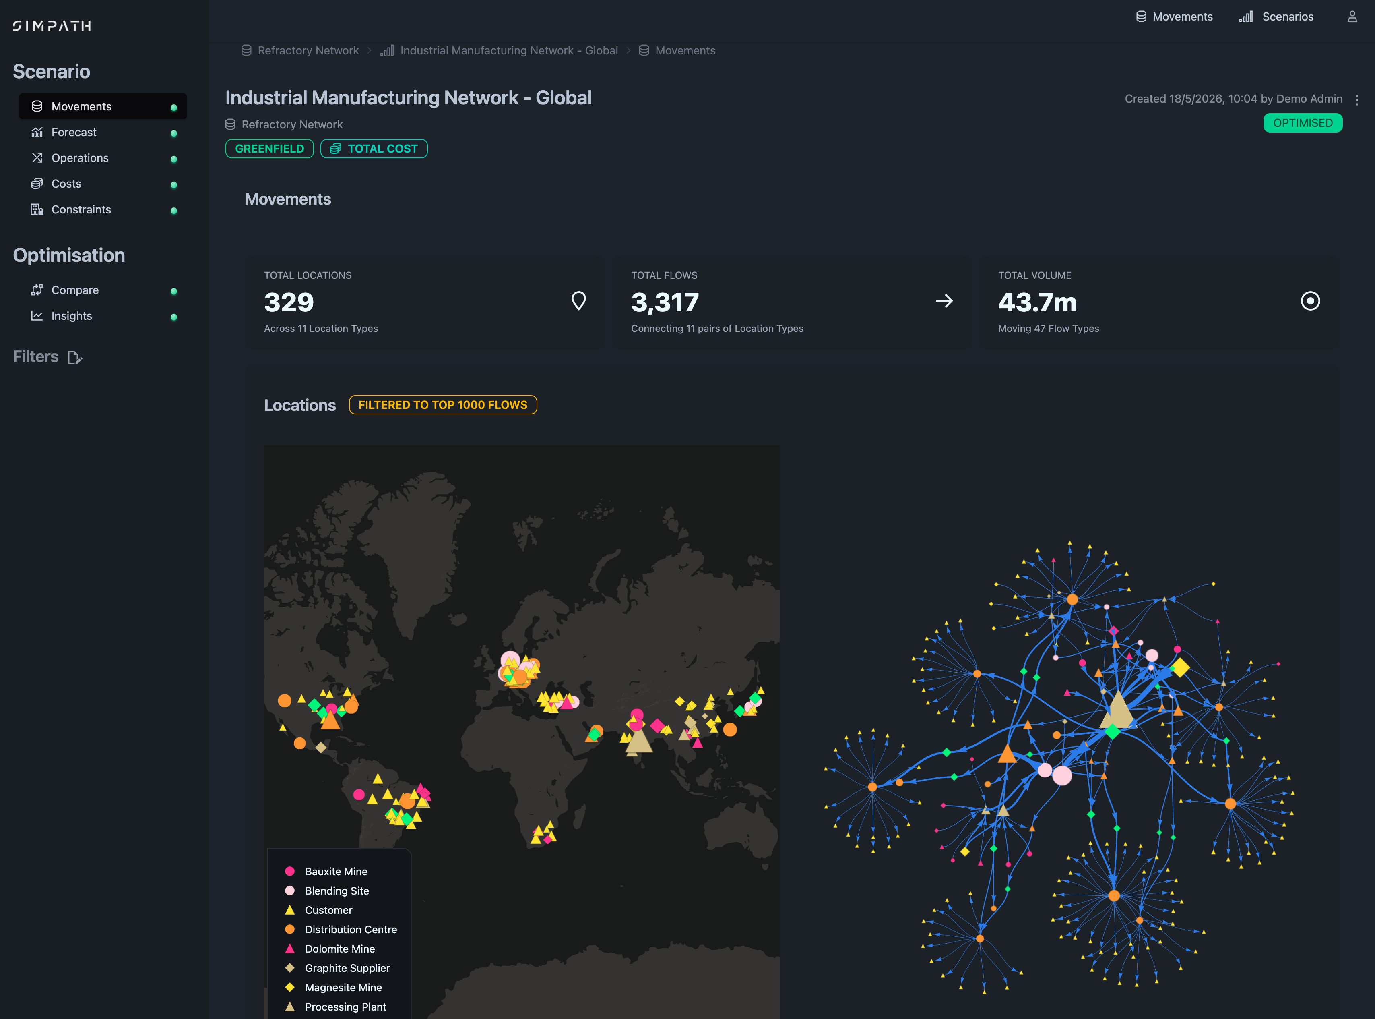Image resolution: width=1375 pixels, height=1019 pixels.
Task: Click the Forecast chart icon
Action: click(x=37, y=132)
